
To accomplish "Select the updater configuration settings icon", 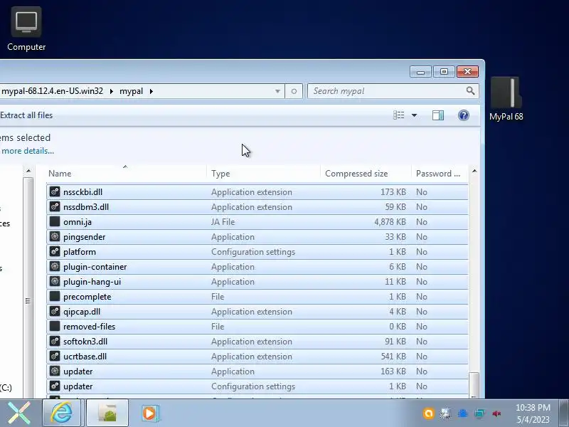I will 55,386.
